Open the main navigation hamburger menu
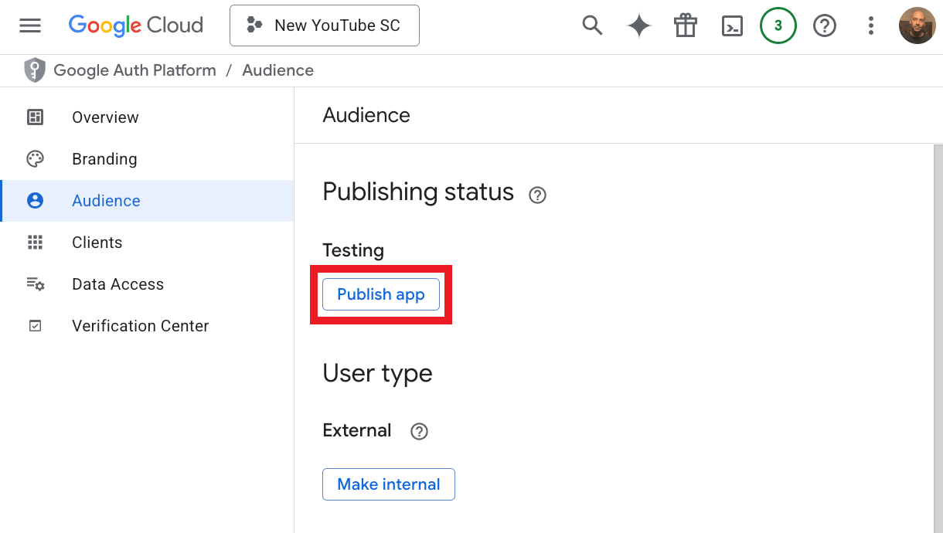Image resolution: width=943 pixels, height=533 pixels. [x=30, y=25]
